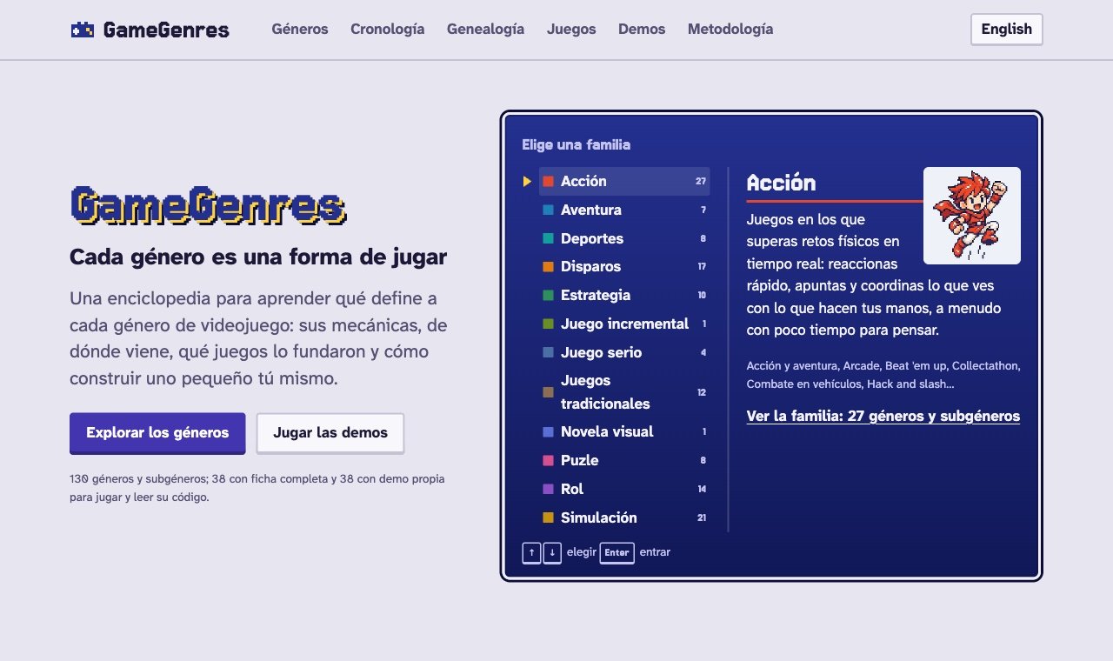Click the down arrow key hint

click(552, 552)
